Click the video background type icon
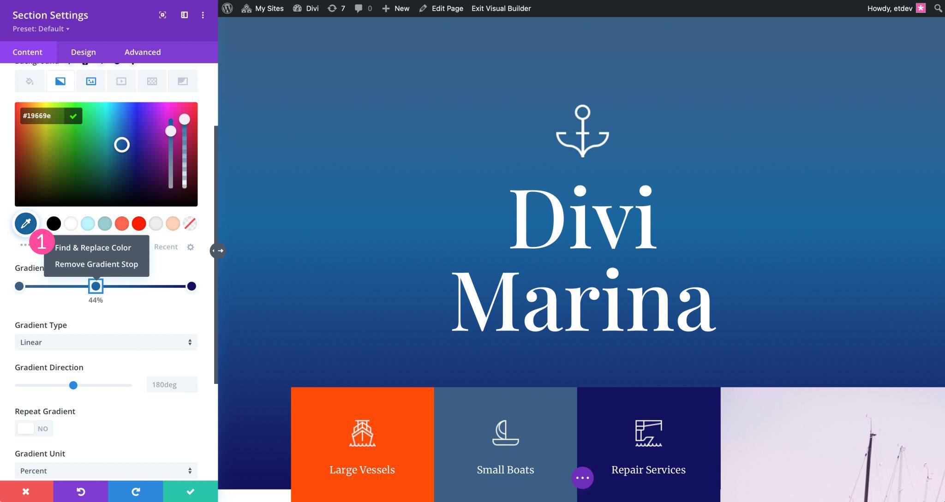 point(121,81)
